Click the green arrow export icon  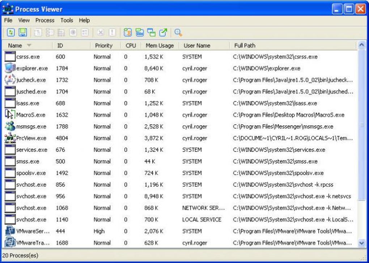click(163, 33)
